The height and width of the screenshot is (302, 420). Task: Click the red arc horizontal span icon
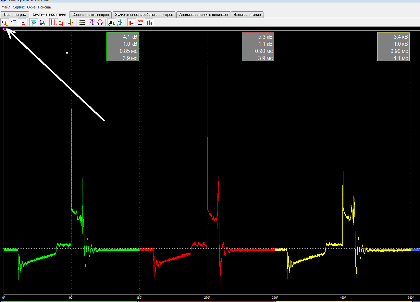point(100,23)
